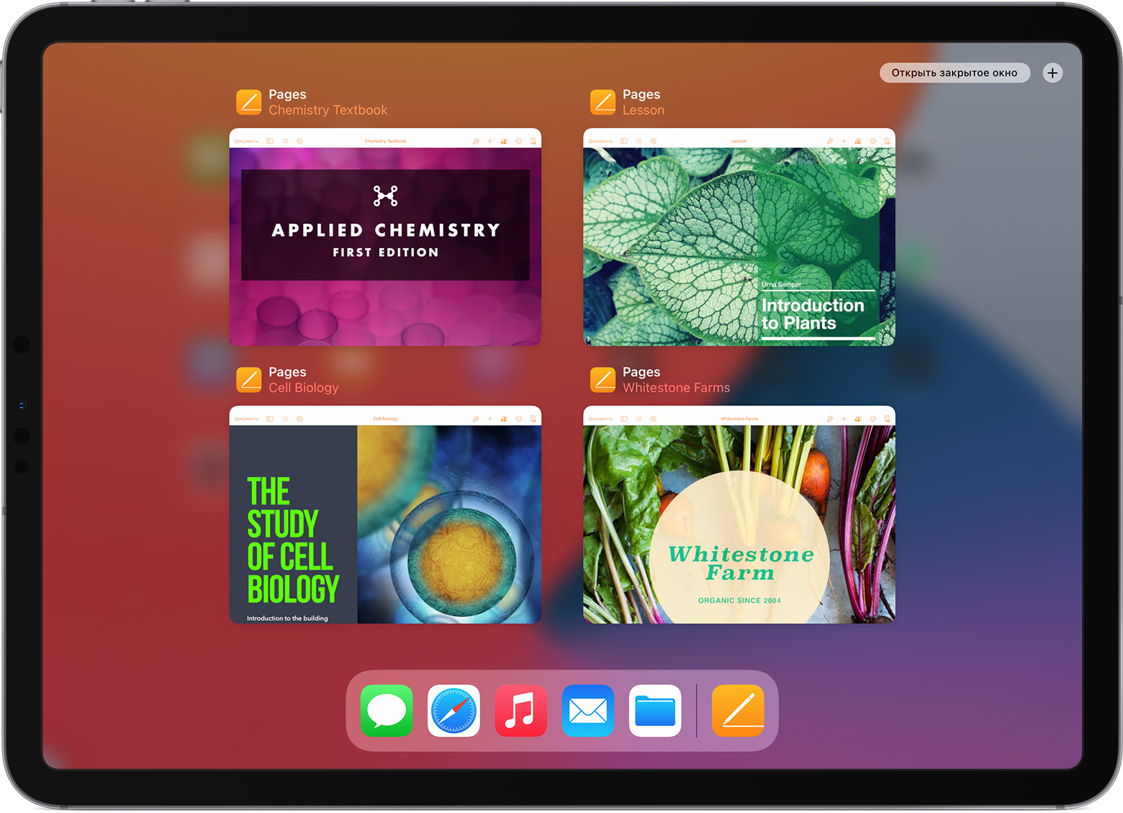The width and height of the screenshot is (1123, 813).
Task: Click the Chemistry Textbook title label
Action: pyautogui.click(x=328, y=110)
